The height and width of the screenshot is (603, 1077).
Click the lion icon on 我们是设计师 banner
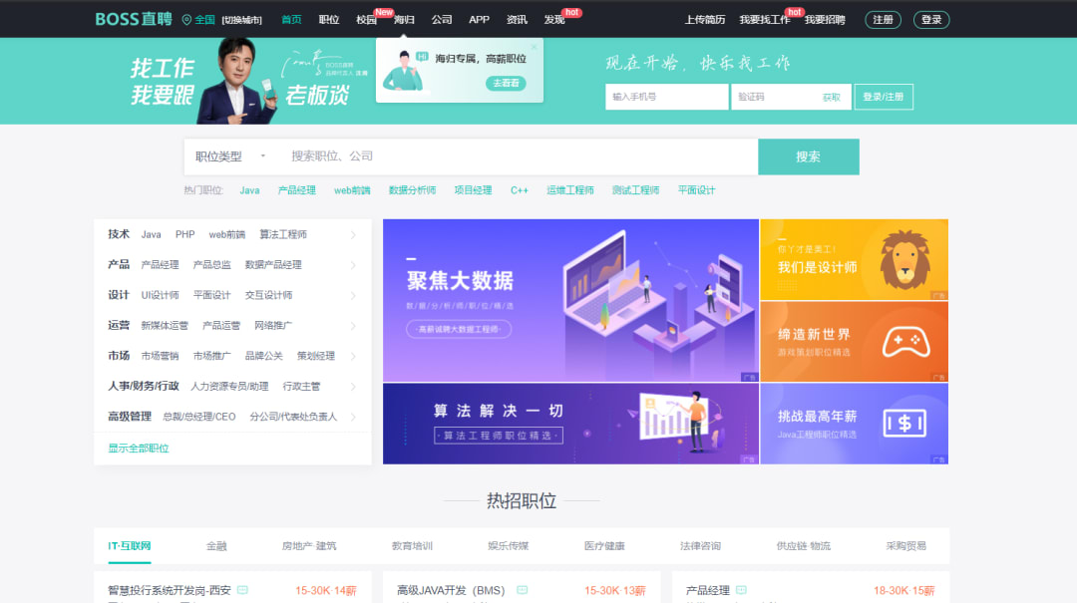(904, 259)
